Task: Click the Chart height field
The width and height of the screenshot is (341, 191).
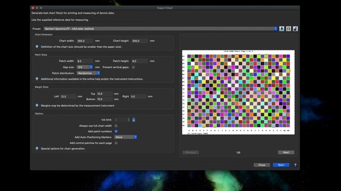Action: pos(140,41)
